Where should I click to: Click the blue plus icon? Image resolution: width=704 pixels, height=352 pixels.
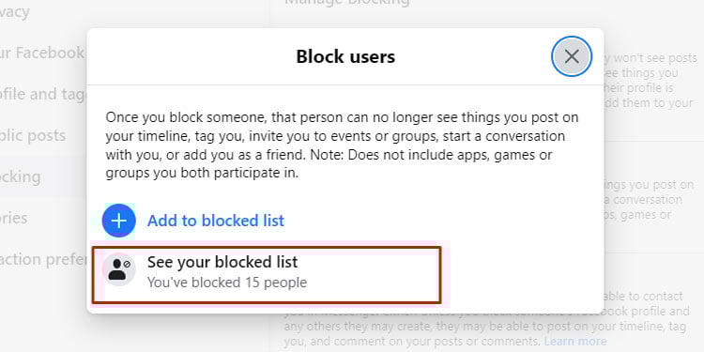119,221
